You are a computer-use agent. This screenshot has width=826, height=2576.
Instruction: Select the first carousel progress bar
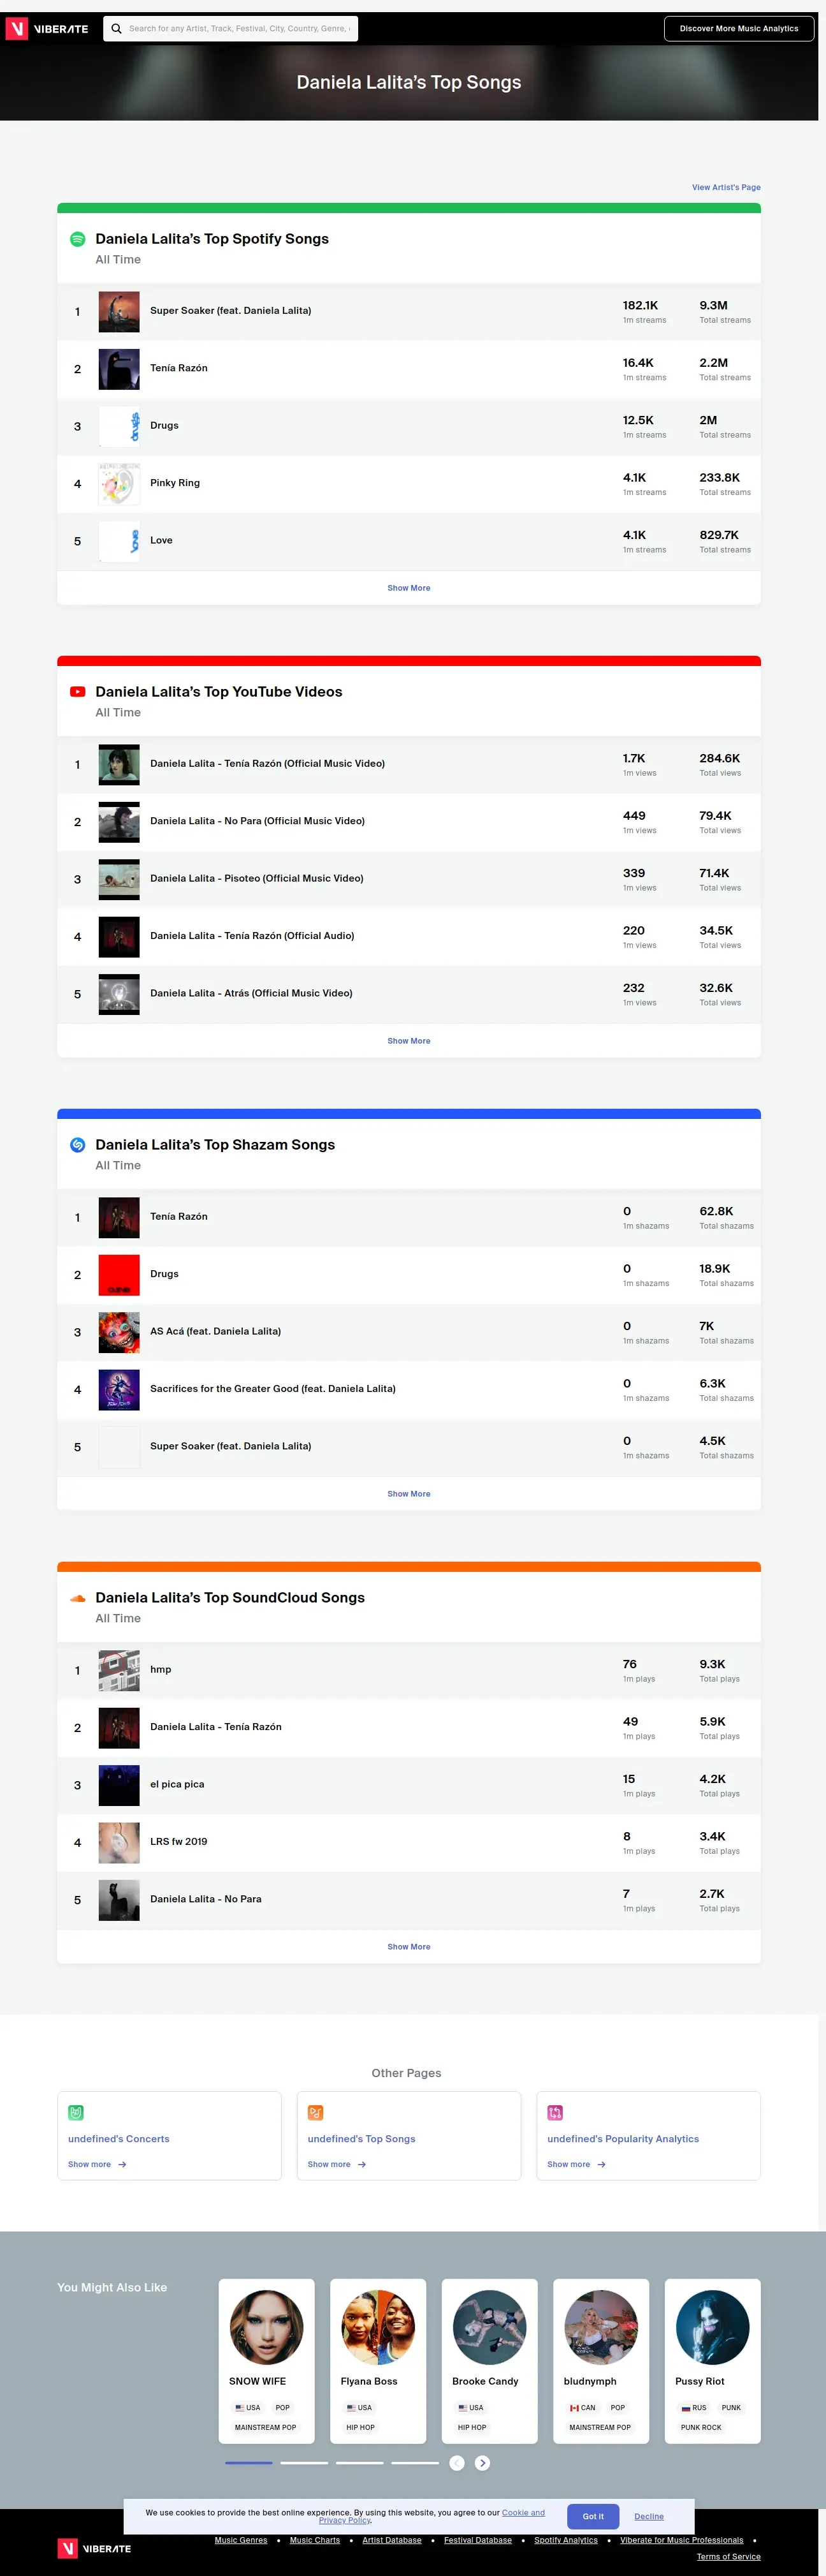[x=249, y=2463]
